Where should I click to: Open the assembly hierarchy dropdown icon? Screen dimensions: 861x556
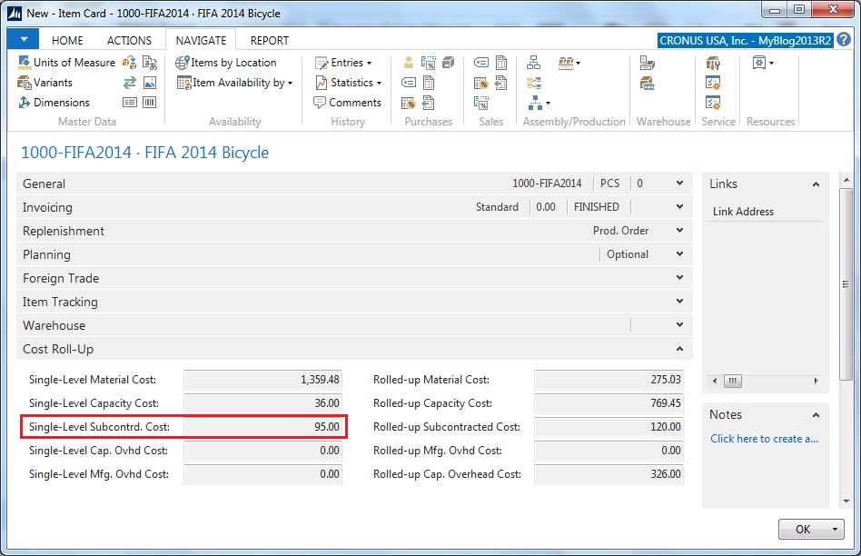click(539, 102)
